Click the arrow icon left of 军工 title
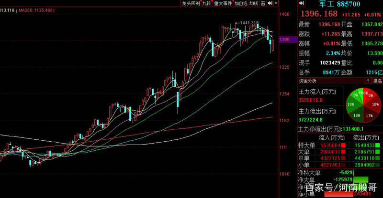383x198 pixels. pos(302,3)
